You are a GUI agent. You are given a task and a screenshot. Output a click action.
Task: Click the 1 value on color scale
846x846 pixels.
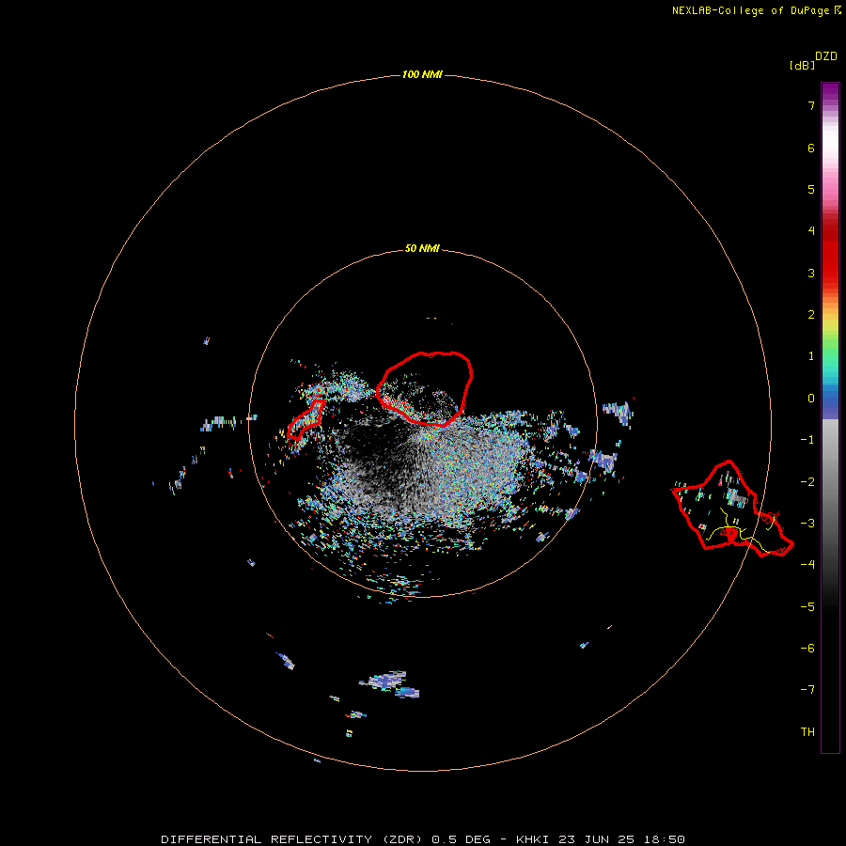(811, 356)
